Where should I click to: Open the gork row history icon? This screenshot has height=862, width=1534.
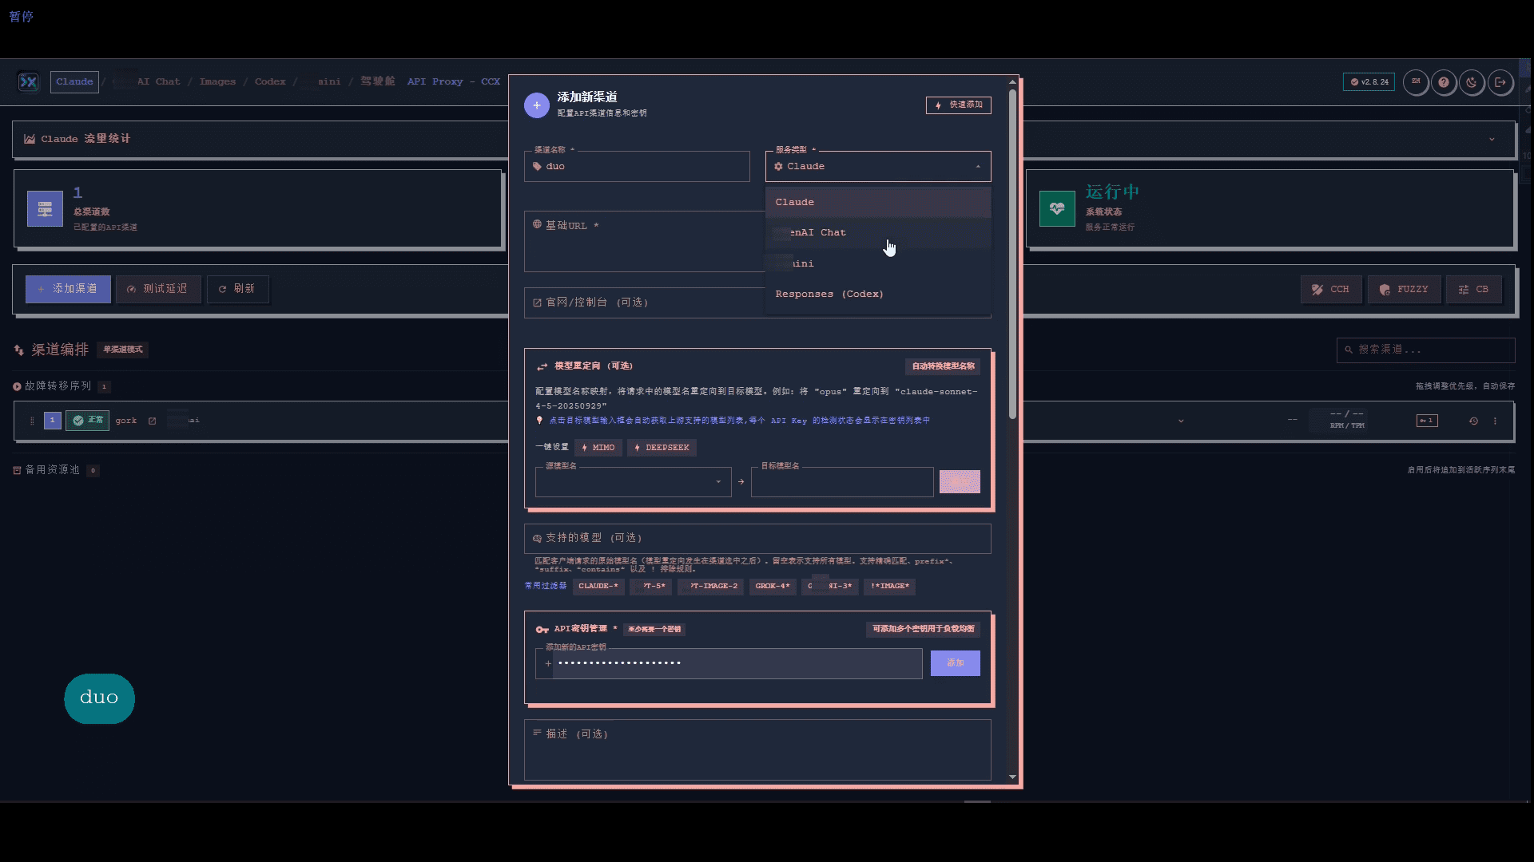click(x=1473, y=421)
